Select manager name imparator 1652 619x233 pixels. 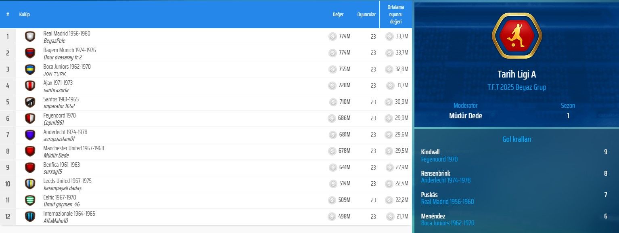[x=59, y=107]
